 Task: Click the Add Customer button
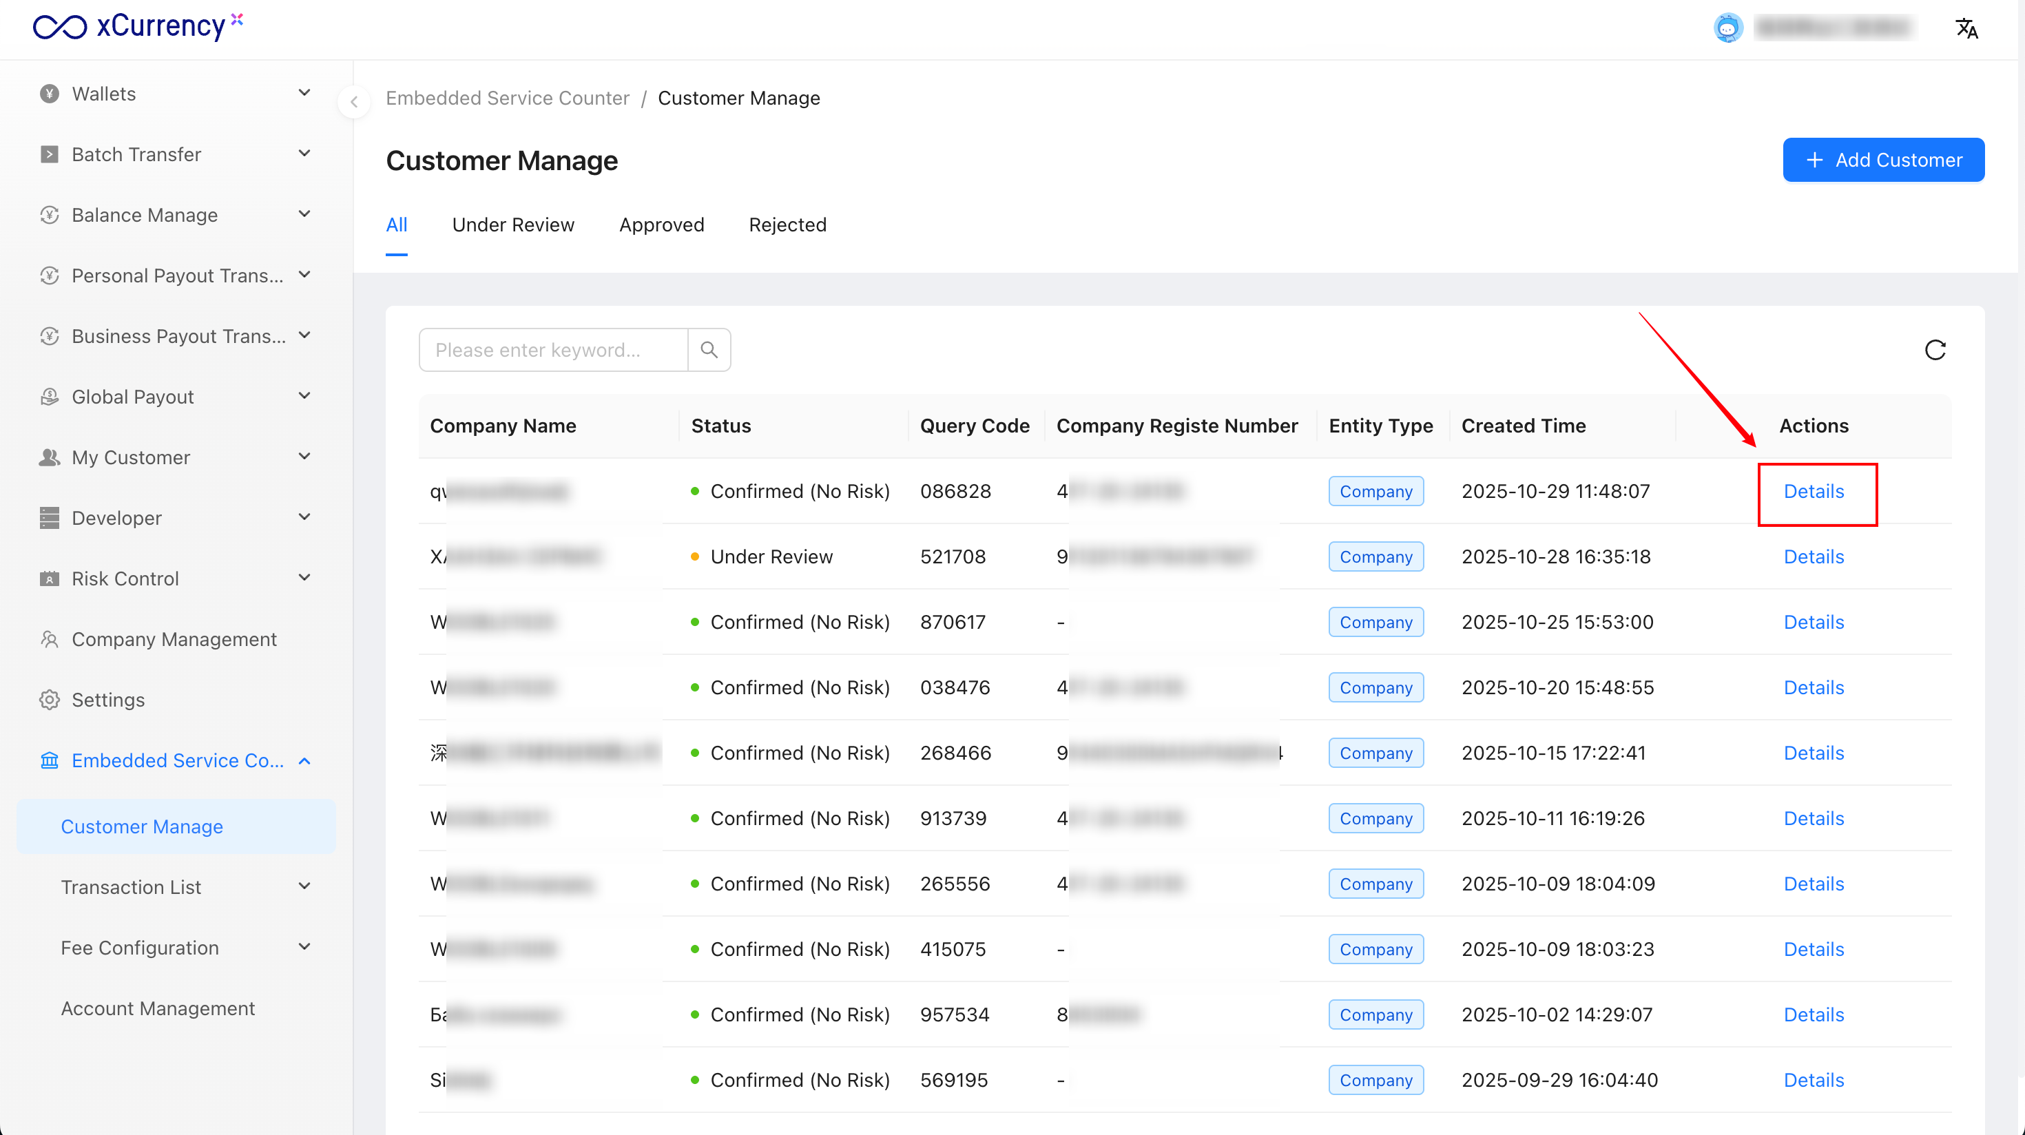(1882, 160)
